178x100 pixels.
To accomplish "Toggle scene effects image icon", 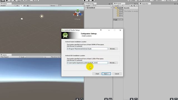I will pos(28,6).
